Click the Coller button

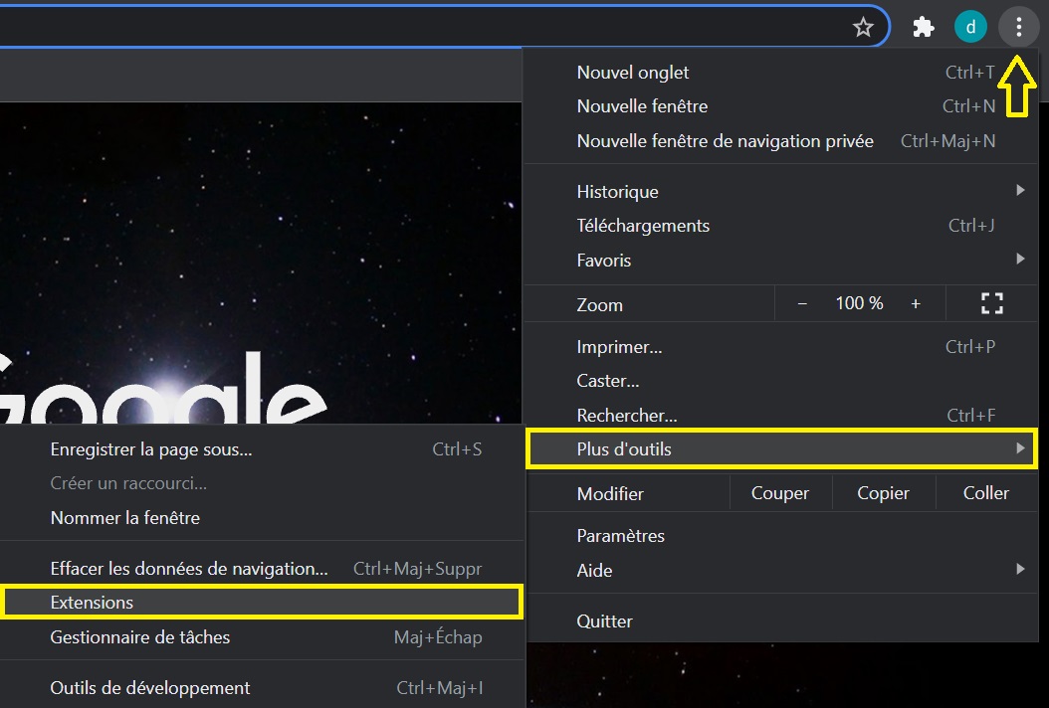pos(985,492)
